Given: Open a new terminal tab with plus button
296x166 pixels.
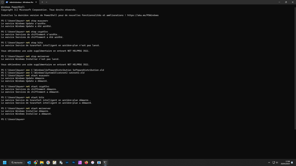Looking at the screenshot, I should point(42,2).
